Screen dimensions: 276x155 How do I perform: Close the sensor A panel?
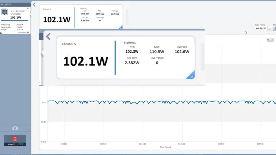pos(28,8)
